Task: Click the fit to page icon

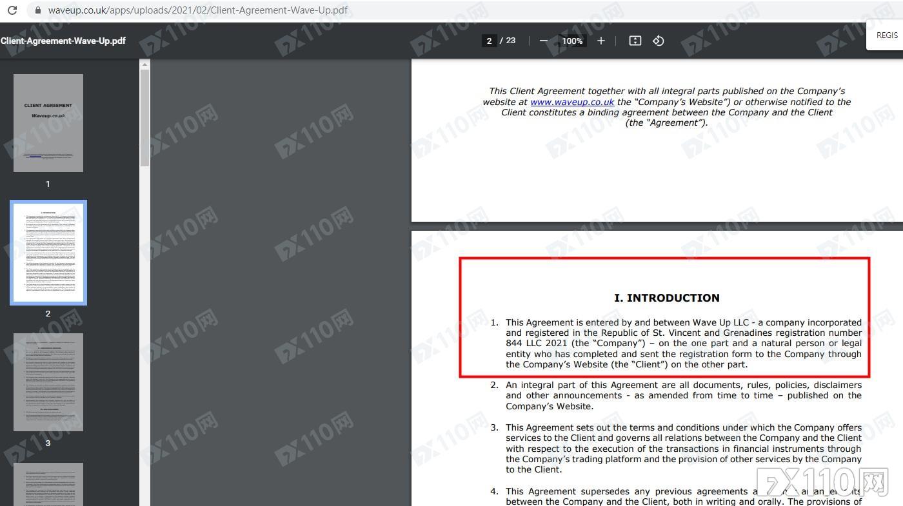Action: coord(635,41)
